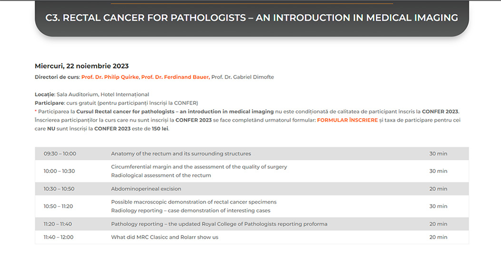Select the 09:30 – 10:00 time slot

click(x=60, y=154)
